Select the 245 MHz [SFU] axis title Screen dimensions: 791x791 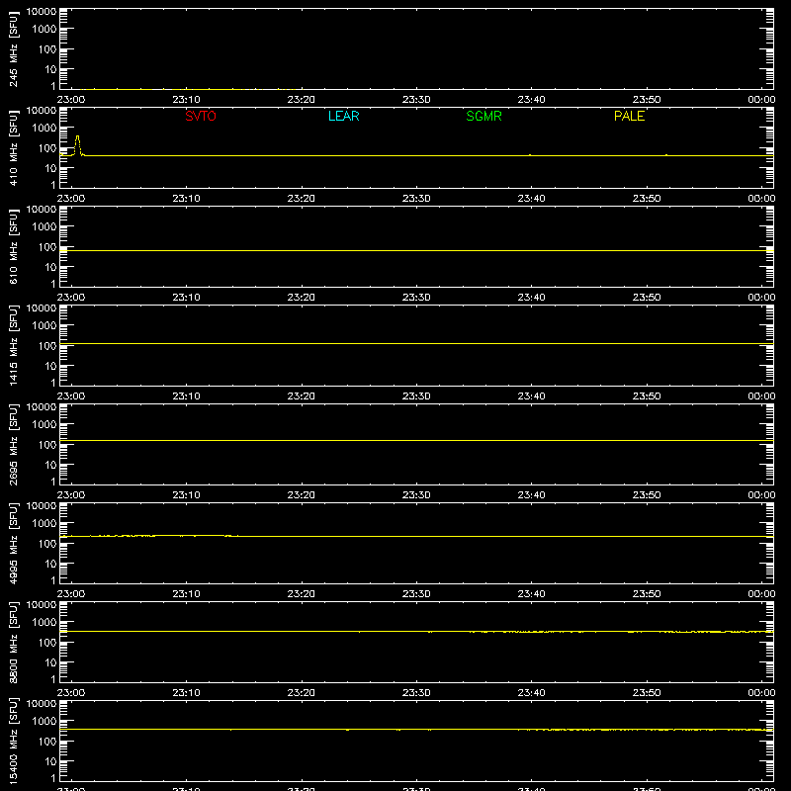click(x=13, y=49)
